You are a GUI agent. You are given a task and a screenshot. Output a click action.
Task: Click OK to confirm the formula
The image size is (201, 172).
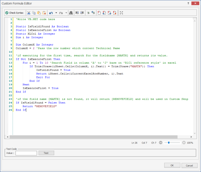[172, 166]
